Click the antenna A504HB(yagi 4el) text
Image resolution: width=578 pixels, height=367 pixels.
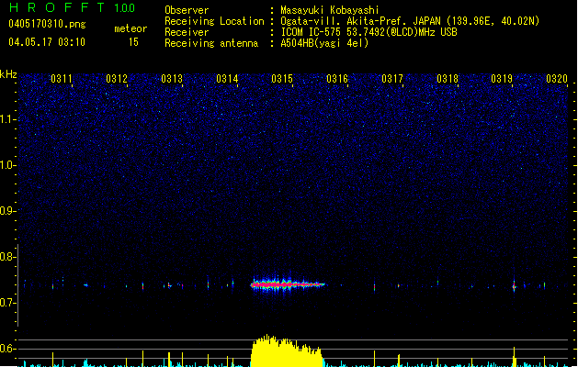click(324, 43)
